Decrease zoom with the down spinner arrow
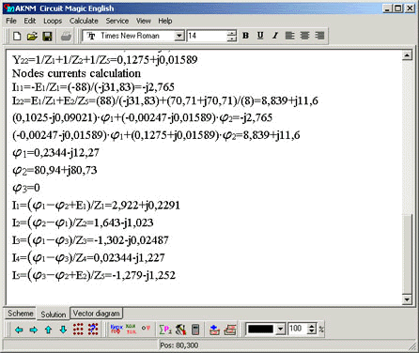Viewport: 419px width, 353px height. click(x=312, y=331)
